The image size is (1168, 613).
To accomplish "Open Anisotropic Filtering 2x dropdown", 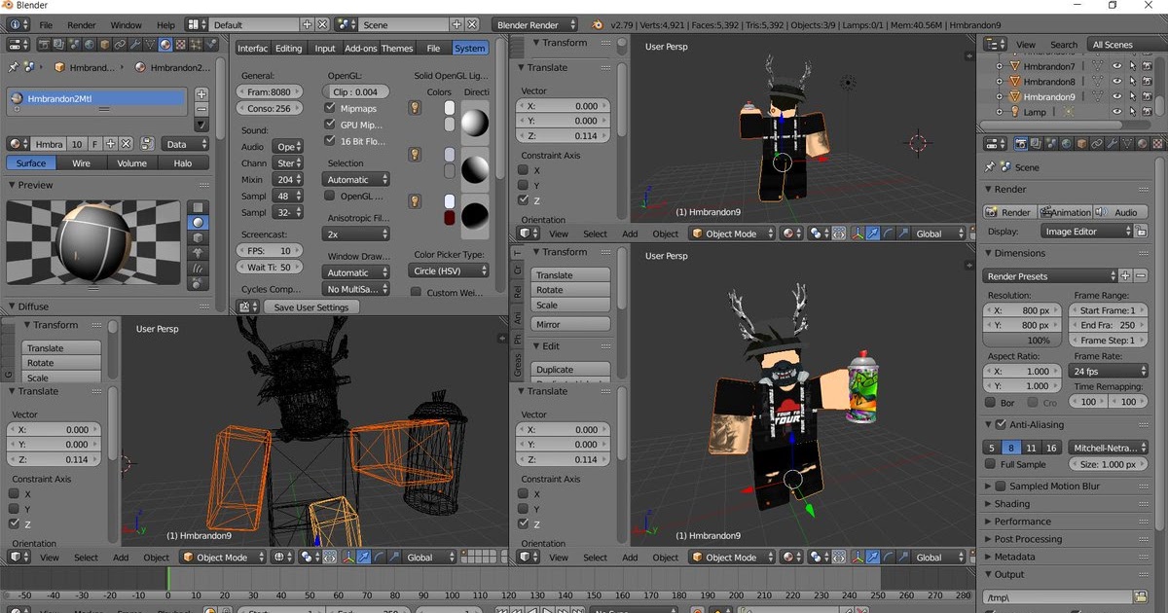I will [x=355, y=234].
